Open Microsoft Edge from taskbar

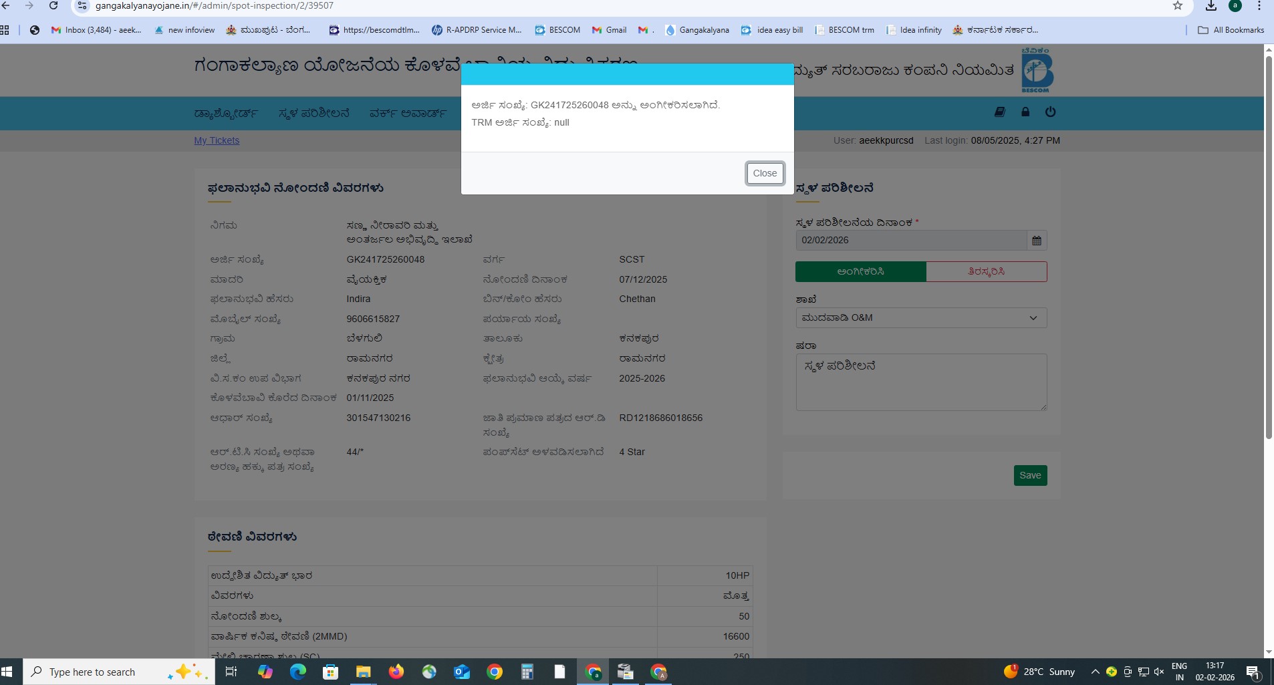297,672
